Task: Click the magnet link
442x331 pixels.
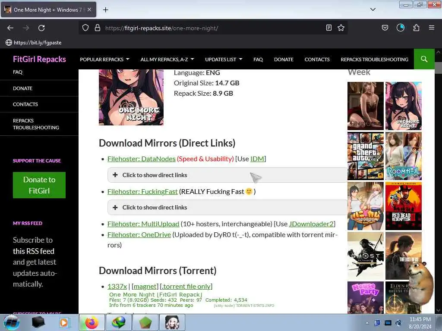Action: coord(145,287)
